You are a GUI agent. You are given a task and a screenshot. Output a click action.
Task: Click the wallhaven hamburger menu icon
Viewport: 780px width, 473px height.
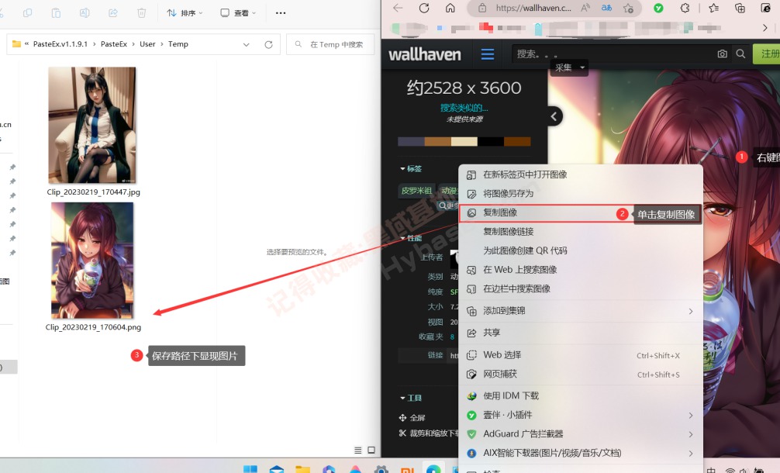click(x=488, y=54)
